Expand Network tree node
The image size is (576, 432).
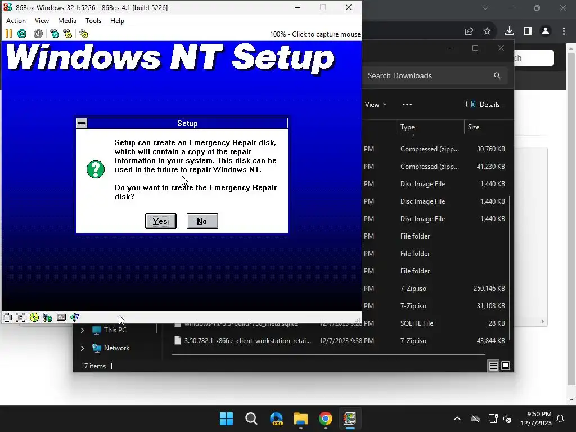tap(82, 348)
